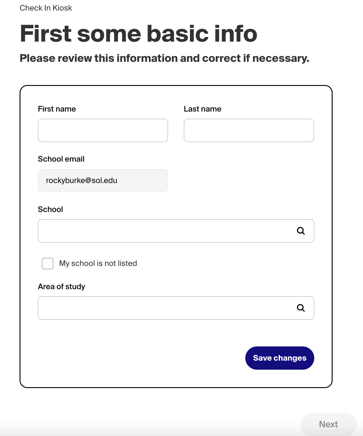Open the School search combo box
This screenshot has height=436, width=363.
[166, 231]
